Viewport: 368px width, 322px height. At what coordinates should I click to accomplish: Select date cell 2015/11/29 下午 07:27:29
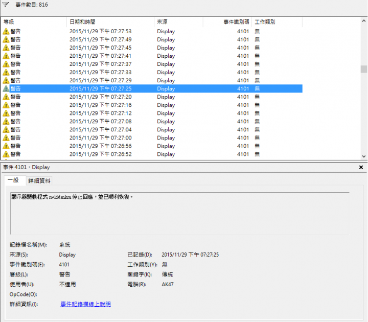[101, 81]
